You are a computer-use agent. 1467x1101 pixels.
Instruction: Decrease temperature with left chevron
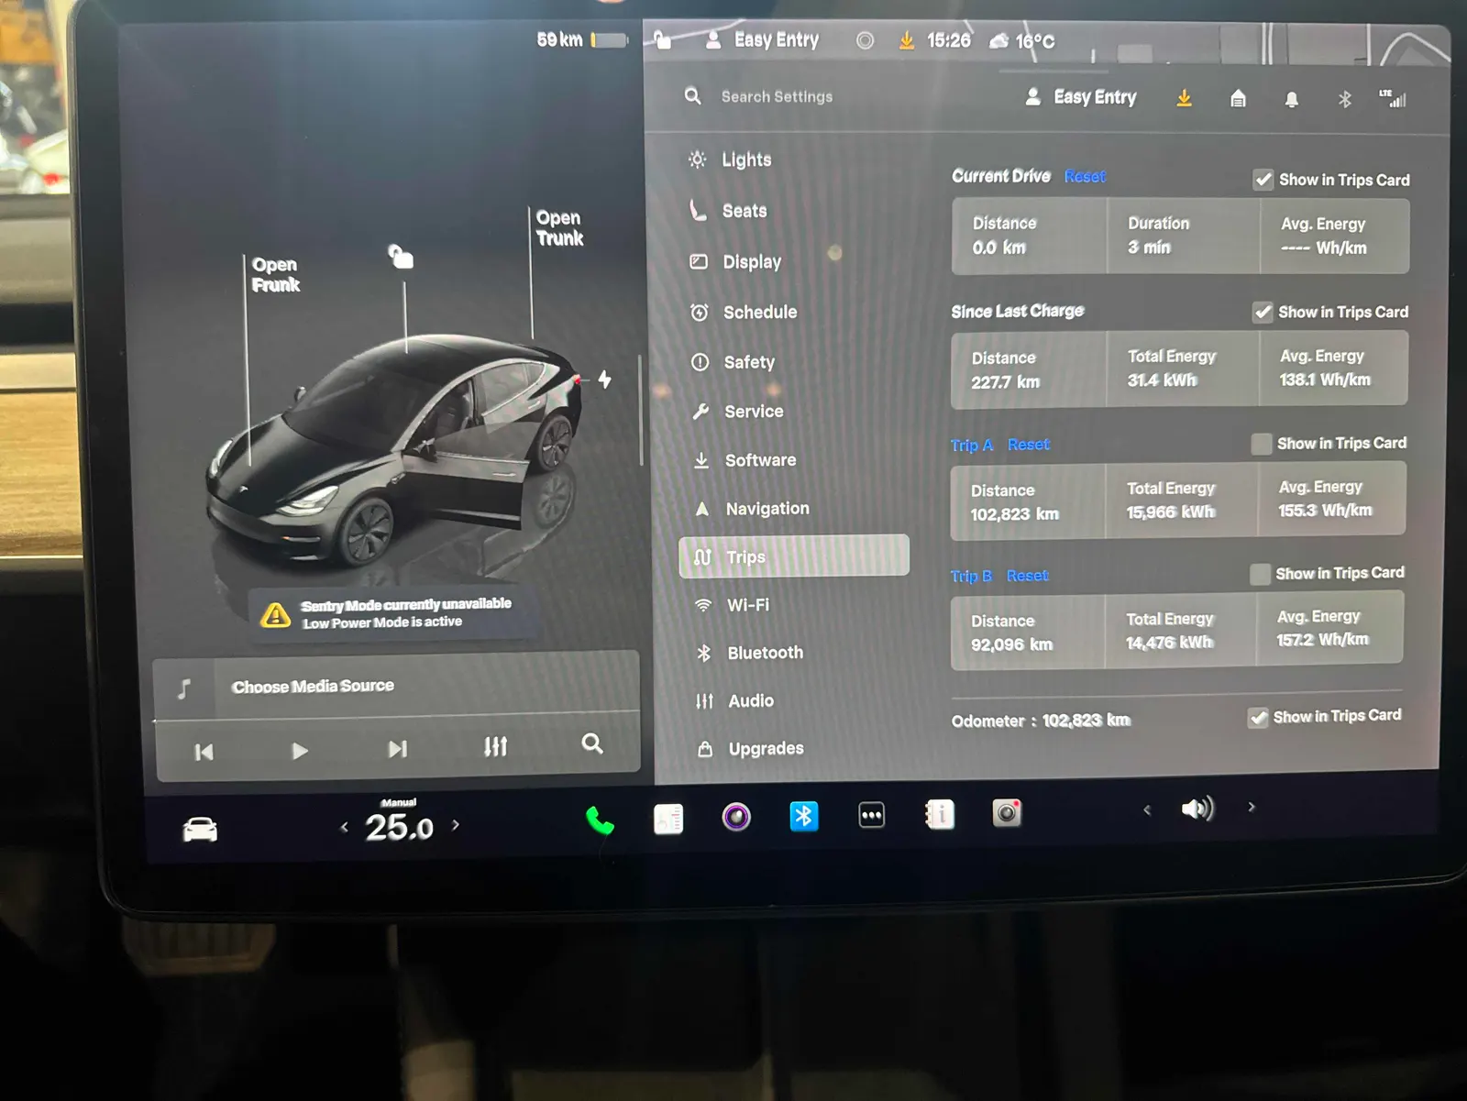tap(345, 828)
